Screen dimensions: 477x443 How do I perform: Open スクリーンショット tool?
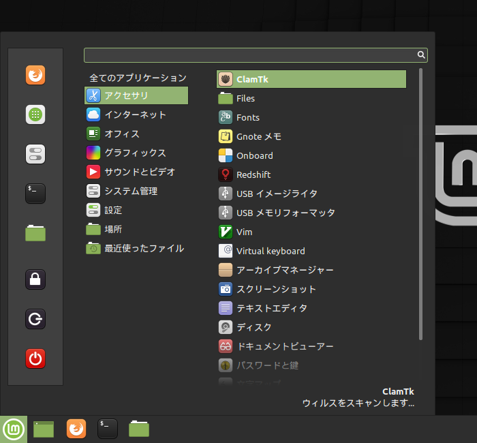coord(311,289)
